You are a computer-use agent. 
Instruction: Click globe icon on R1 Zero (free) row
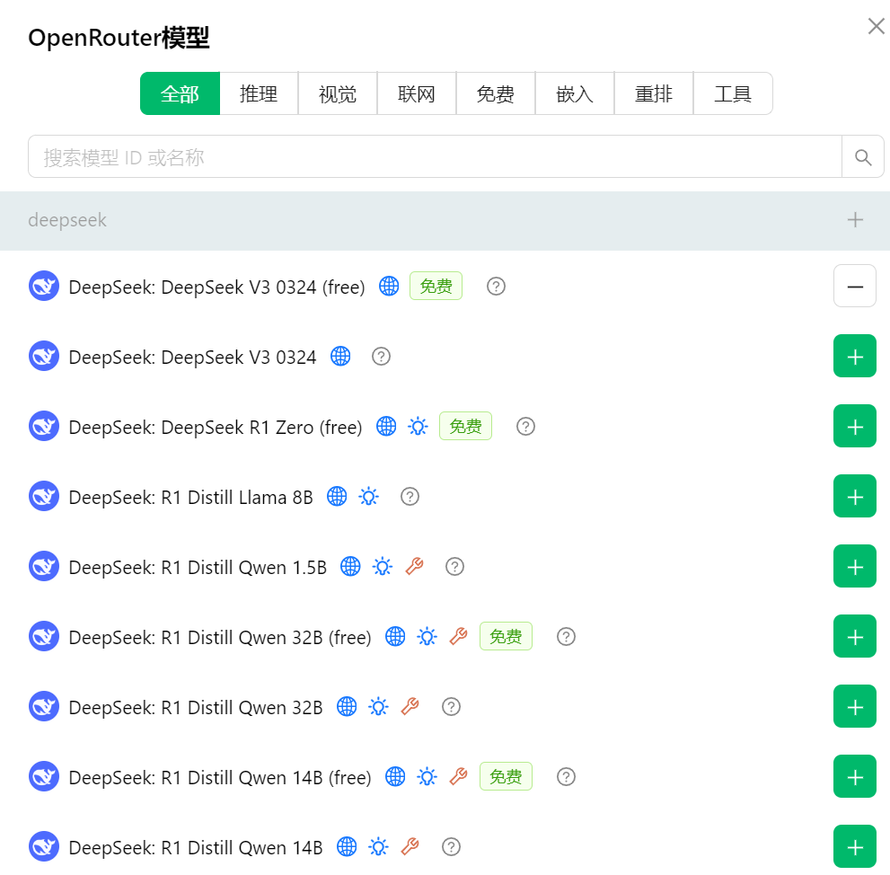pyautogui.click(x=386, y=427)
